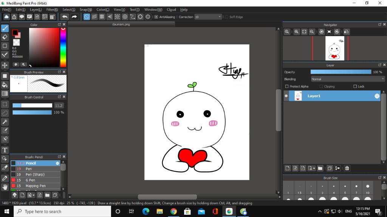387x217 pixels.
Task: Enable the concentric circle snap guide
Action: [125, 17]
